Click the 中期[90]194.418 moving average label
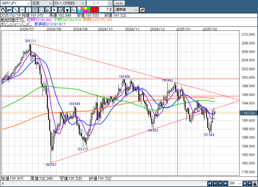 pos(67,20)
